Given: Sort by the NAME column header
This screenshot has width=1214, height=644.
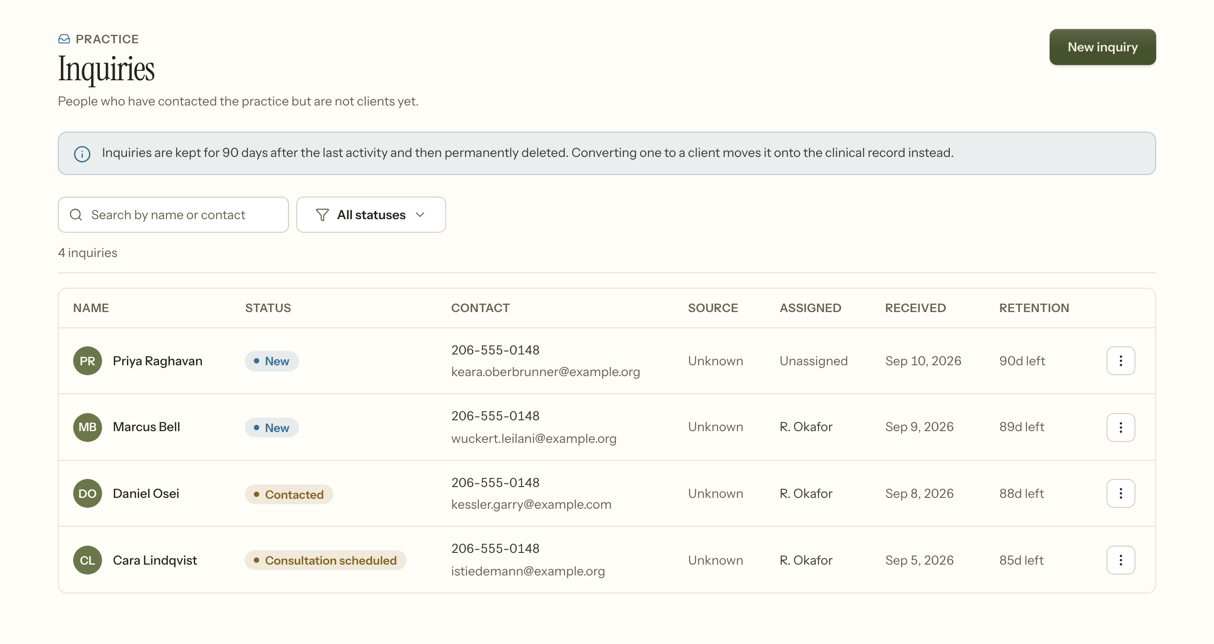Looking at the screenshot, I should click(91, 308).
